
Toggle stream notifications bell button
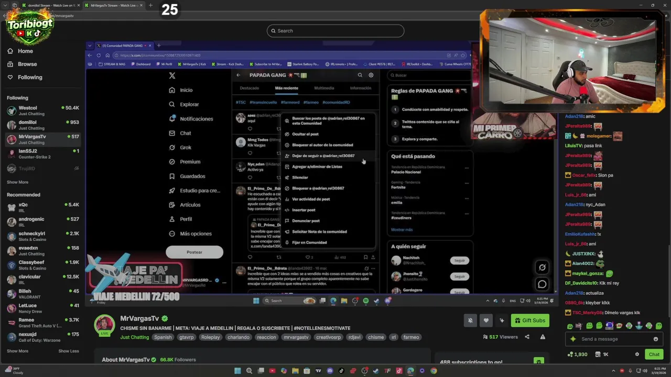[x=470, y=320]
